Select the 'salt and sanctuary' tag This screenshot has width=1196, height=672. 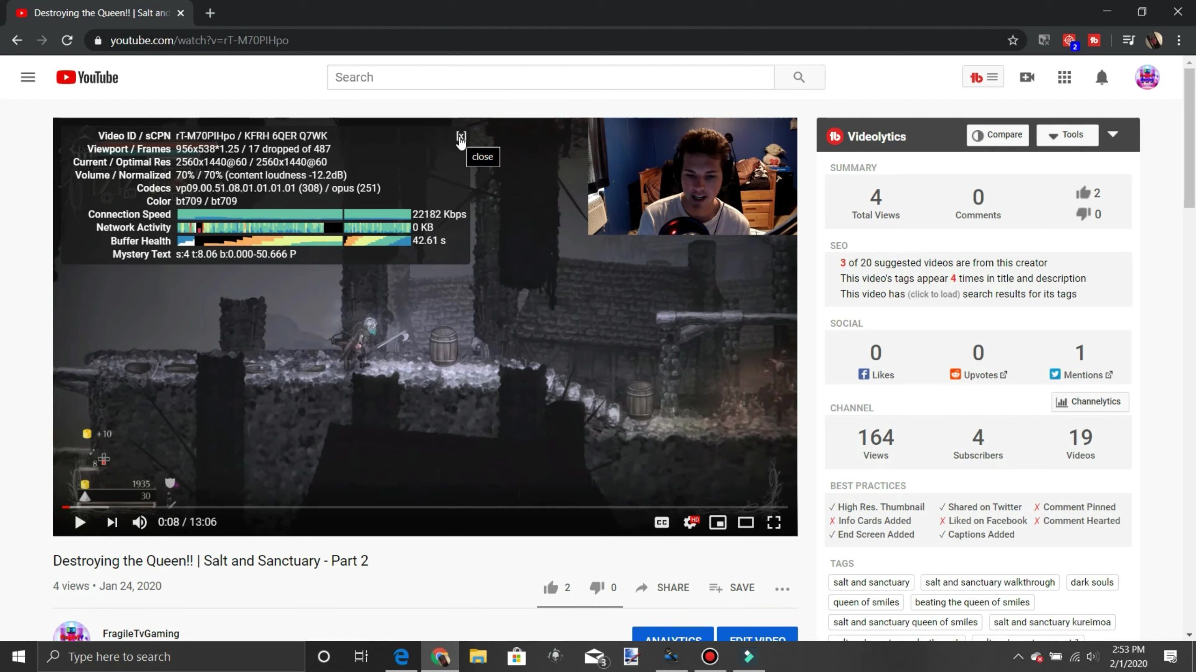click(x=871, y=582)
